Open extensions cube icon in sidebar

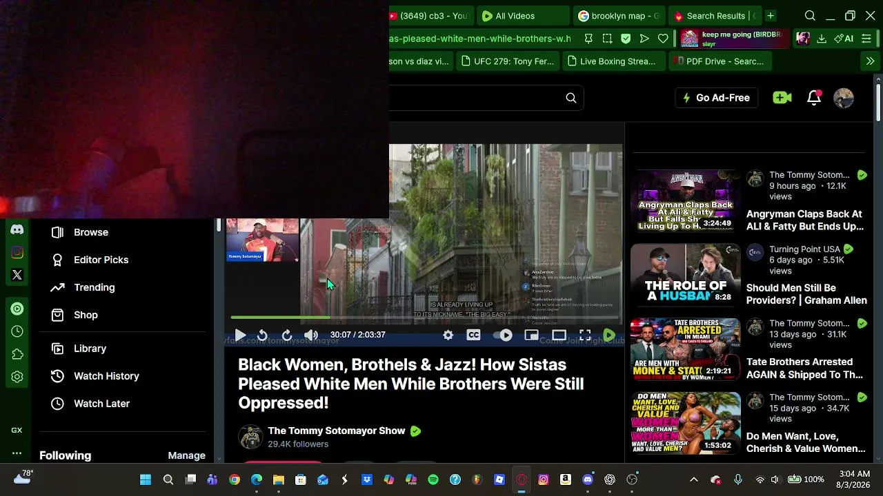pos(17,354)
